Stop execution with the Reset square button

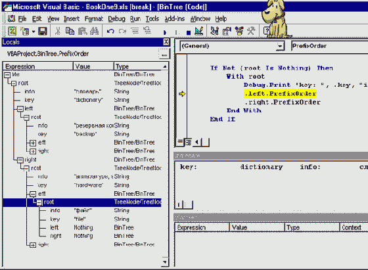point(188,33)
